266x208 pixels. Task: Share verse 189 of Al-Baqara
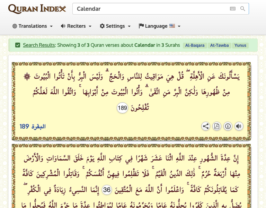tap(206, 126)
